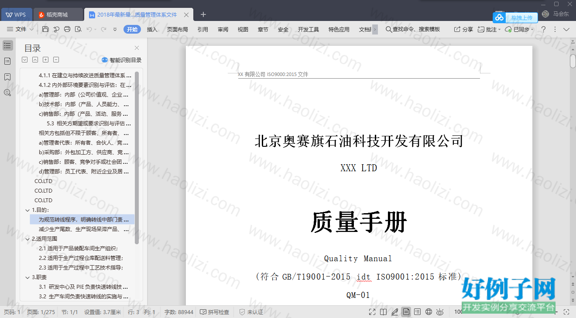The height and width of the screenshot is (318, 576).
Task: Click the 智能识别目录 button
Action: point(122,60)
